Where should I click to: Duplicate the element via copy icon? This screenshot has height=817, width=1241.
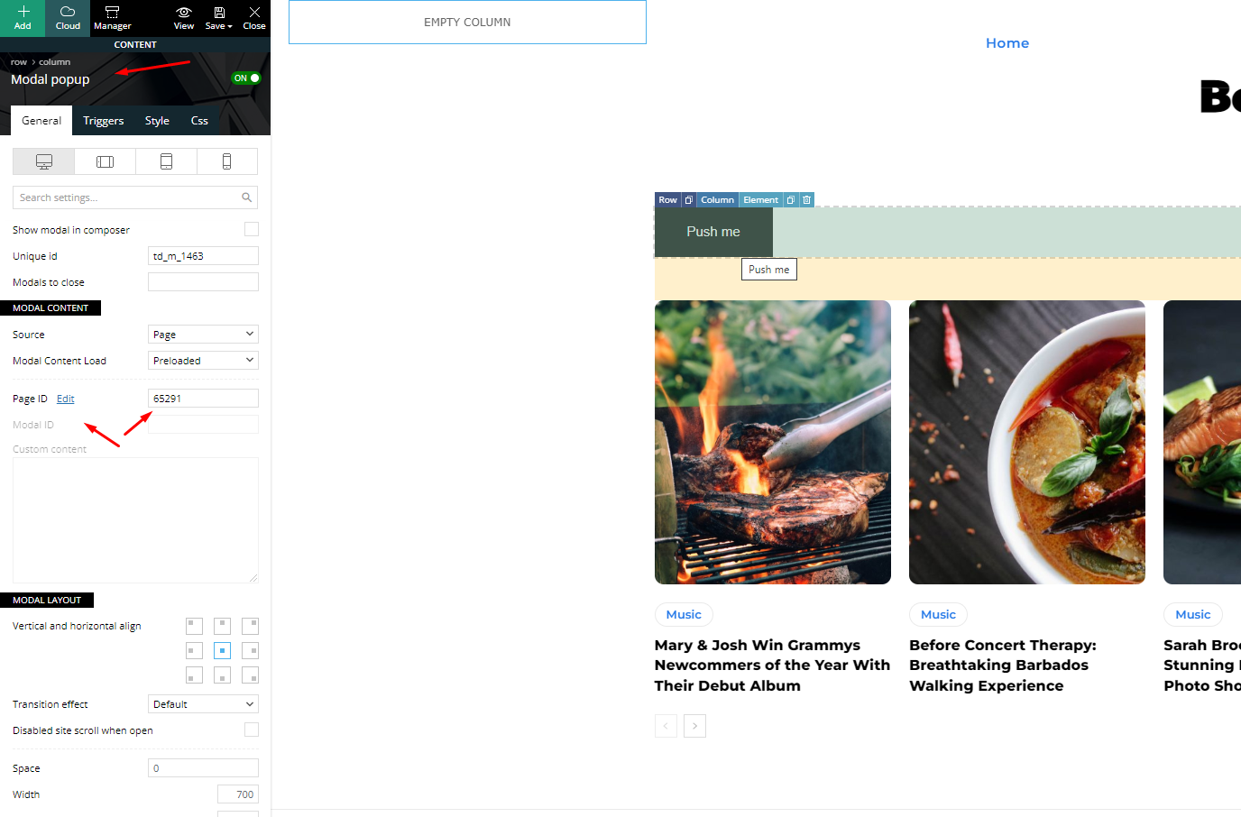point(791,200)
